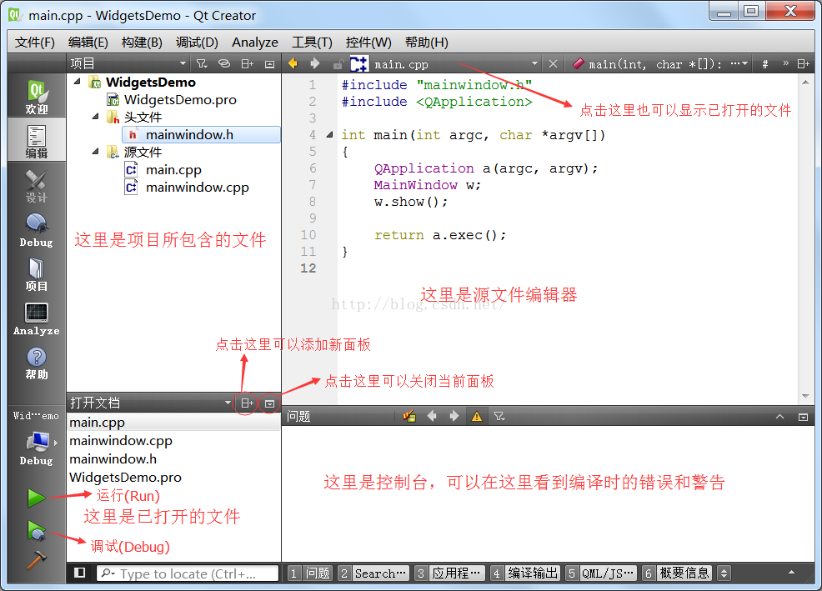Collapse the 源文件 folder
The width and height of the screenshot is (822, 591).
pyautogui.click(x=95, y=152)
